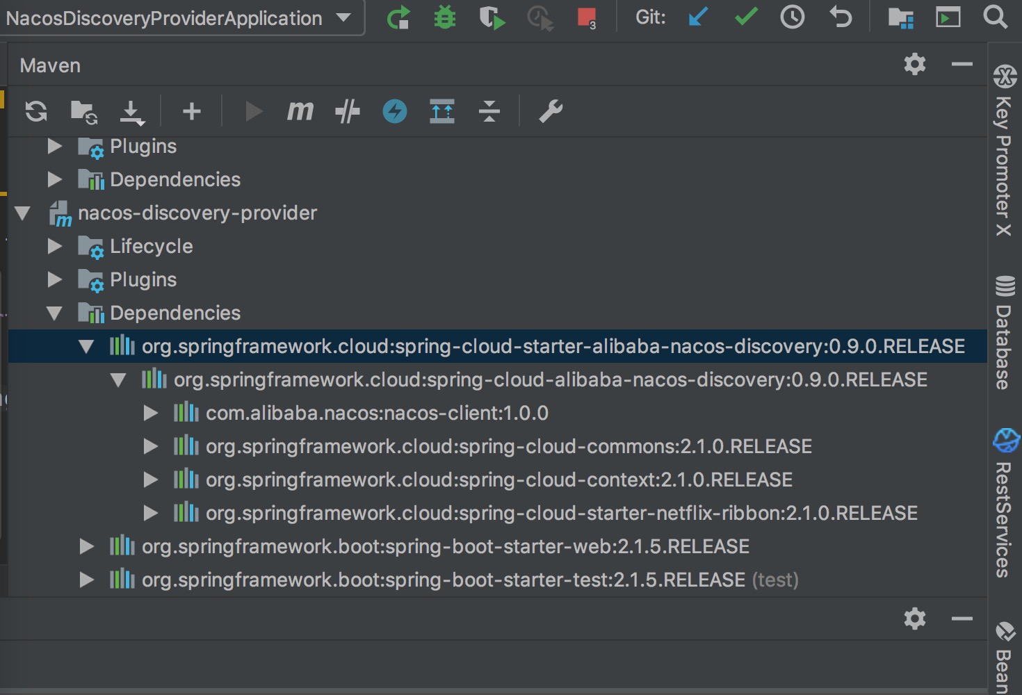
Task: Open Database side tab
Action: click(1005, 332)
